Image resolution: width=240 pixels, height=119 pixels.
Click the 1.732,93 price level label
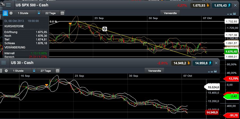tap(231, 21)
